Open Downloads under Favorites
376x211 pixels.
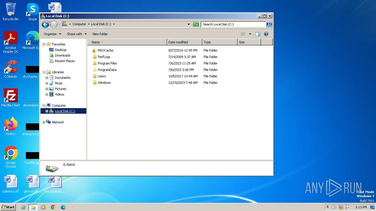coord(62,55)
